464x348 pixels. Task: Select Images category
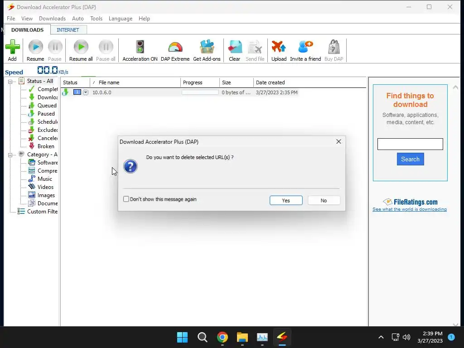tap(42, 195)
